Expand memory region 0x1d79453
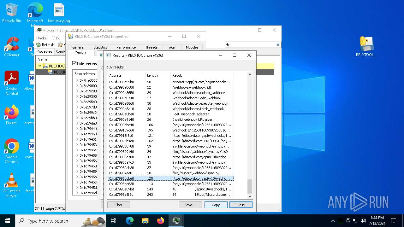This screenshot has height=227, width=404. pos(77,145)
